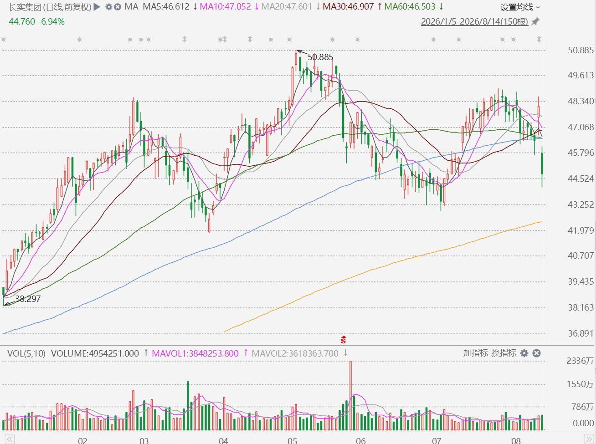Click the 36.891 price axis label

click(581, 333)
